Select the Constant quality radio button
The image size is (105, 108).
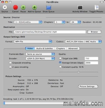(60, 67)
